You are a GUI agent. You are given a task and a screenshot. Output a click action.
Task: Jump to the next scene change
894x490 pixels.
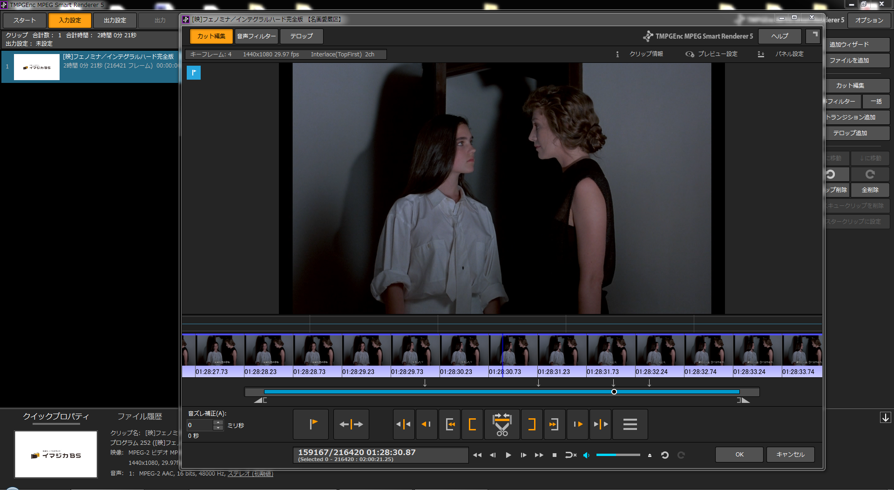click(601, 424)
